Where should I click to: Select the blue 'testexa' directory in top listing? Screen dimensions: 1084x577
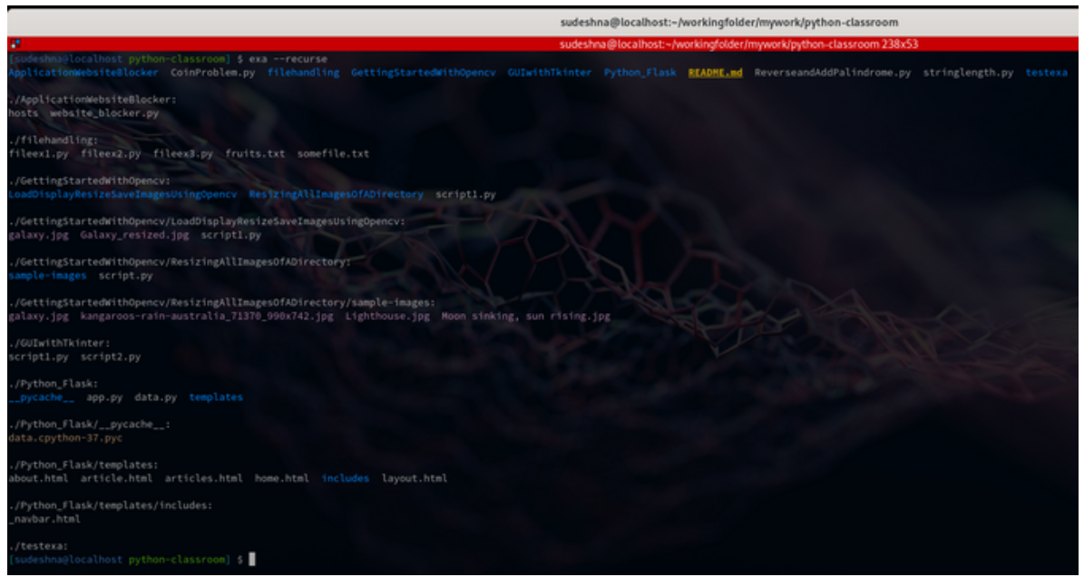tap(1047, 73)
